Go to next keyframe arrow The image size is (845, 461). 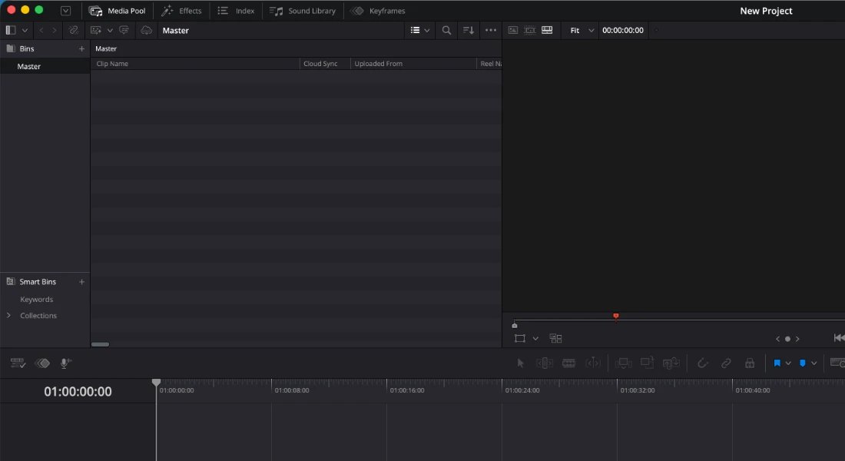click(x=797, y=339)
